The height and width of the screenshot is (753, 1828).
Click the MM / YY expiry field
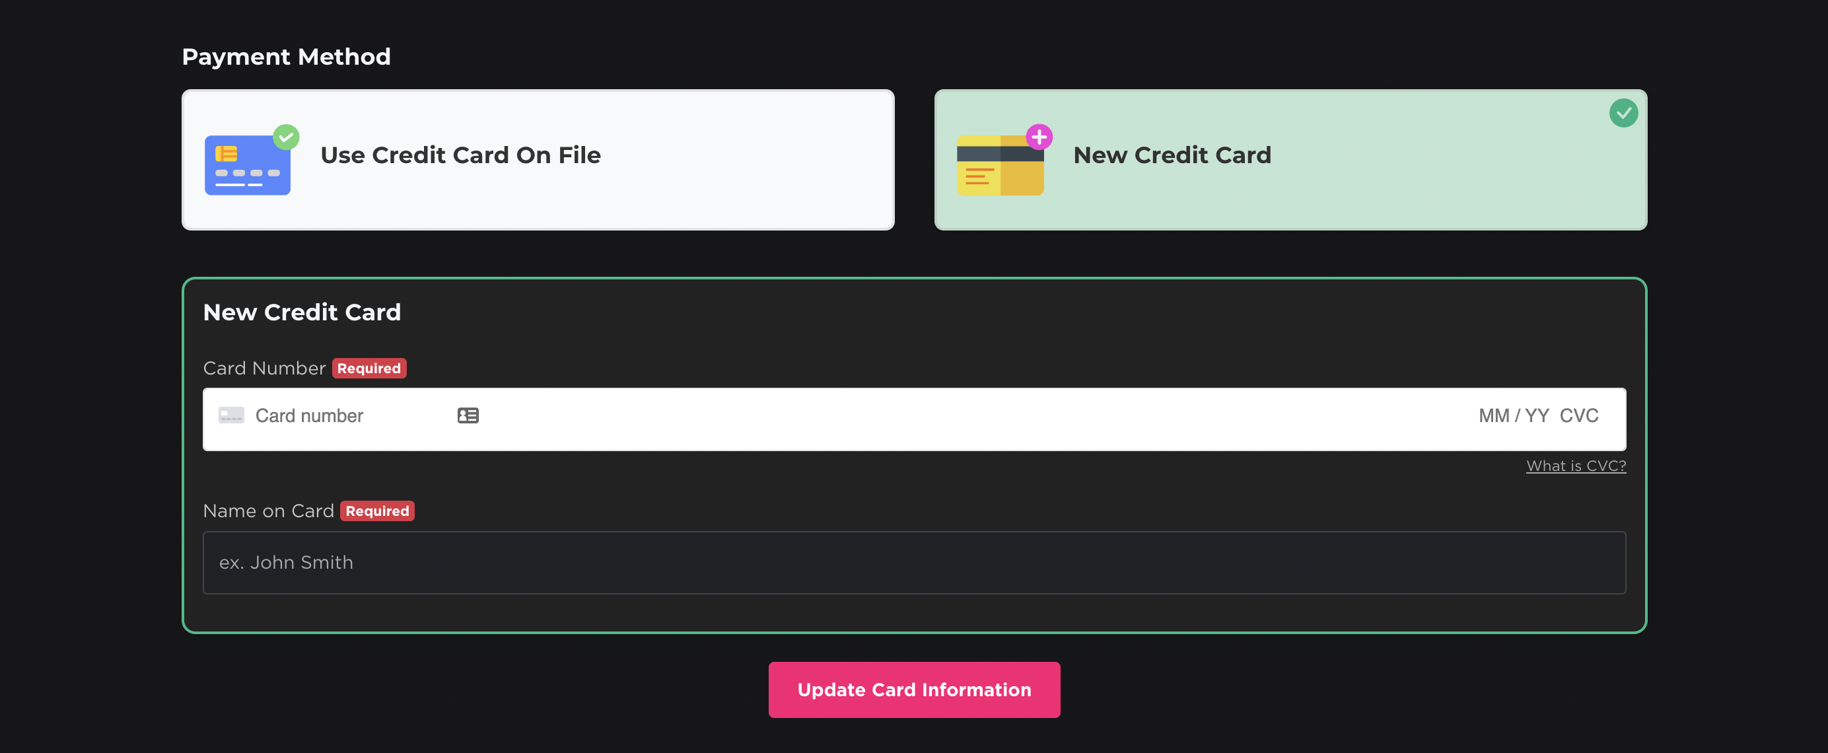point(1514,416)
